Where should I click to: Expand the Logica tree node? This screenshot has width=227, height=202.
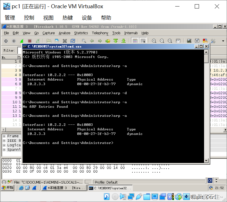coord(4,145)
